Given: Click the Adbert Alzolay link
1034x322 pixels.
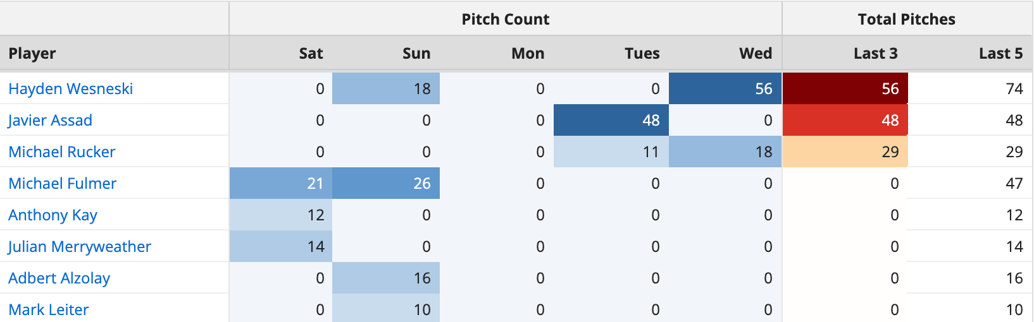Looking at the screenshot, I should (59, 278).
